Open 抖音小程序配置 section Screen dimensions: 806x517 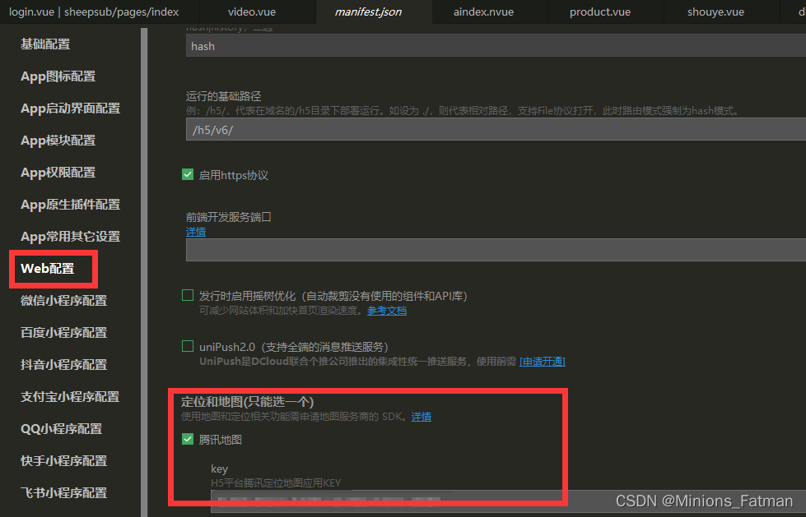63,364
